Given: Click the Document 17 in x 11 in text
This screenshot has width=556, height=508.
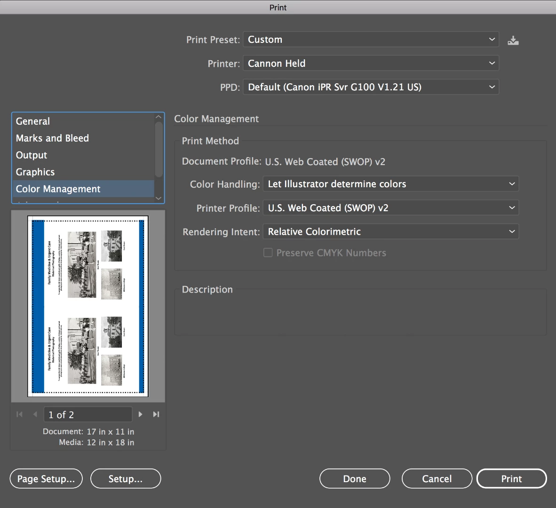Looking at the screenshot, I should [x=88, y=431].
